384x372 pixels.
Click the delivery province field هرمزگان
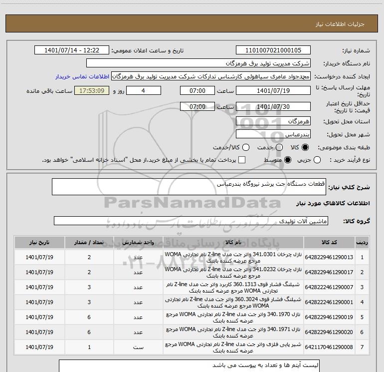273,121
